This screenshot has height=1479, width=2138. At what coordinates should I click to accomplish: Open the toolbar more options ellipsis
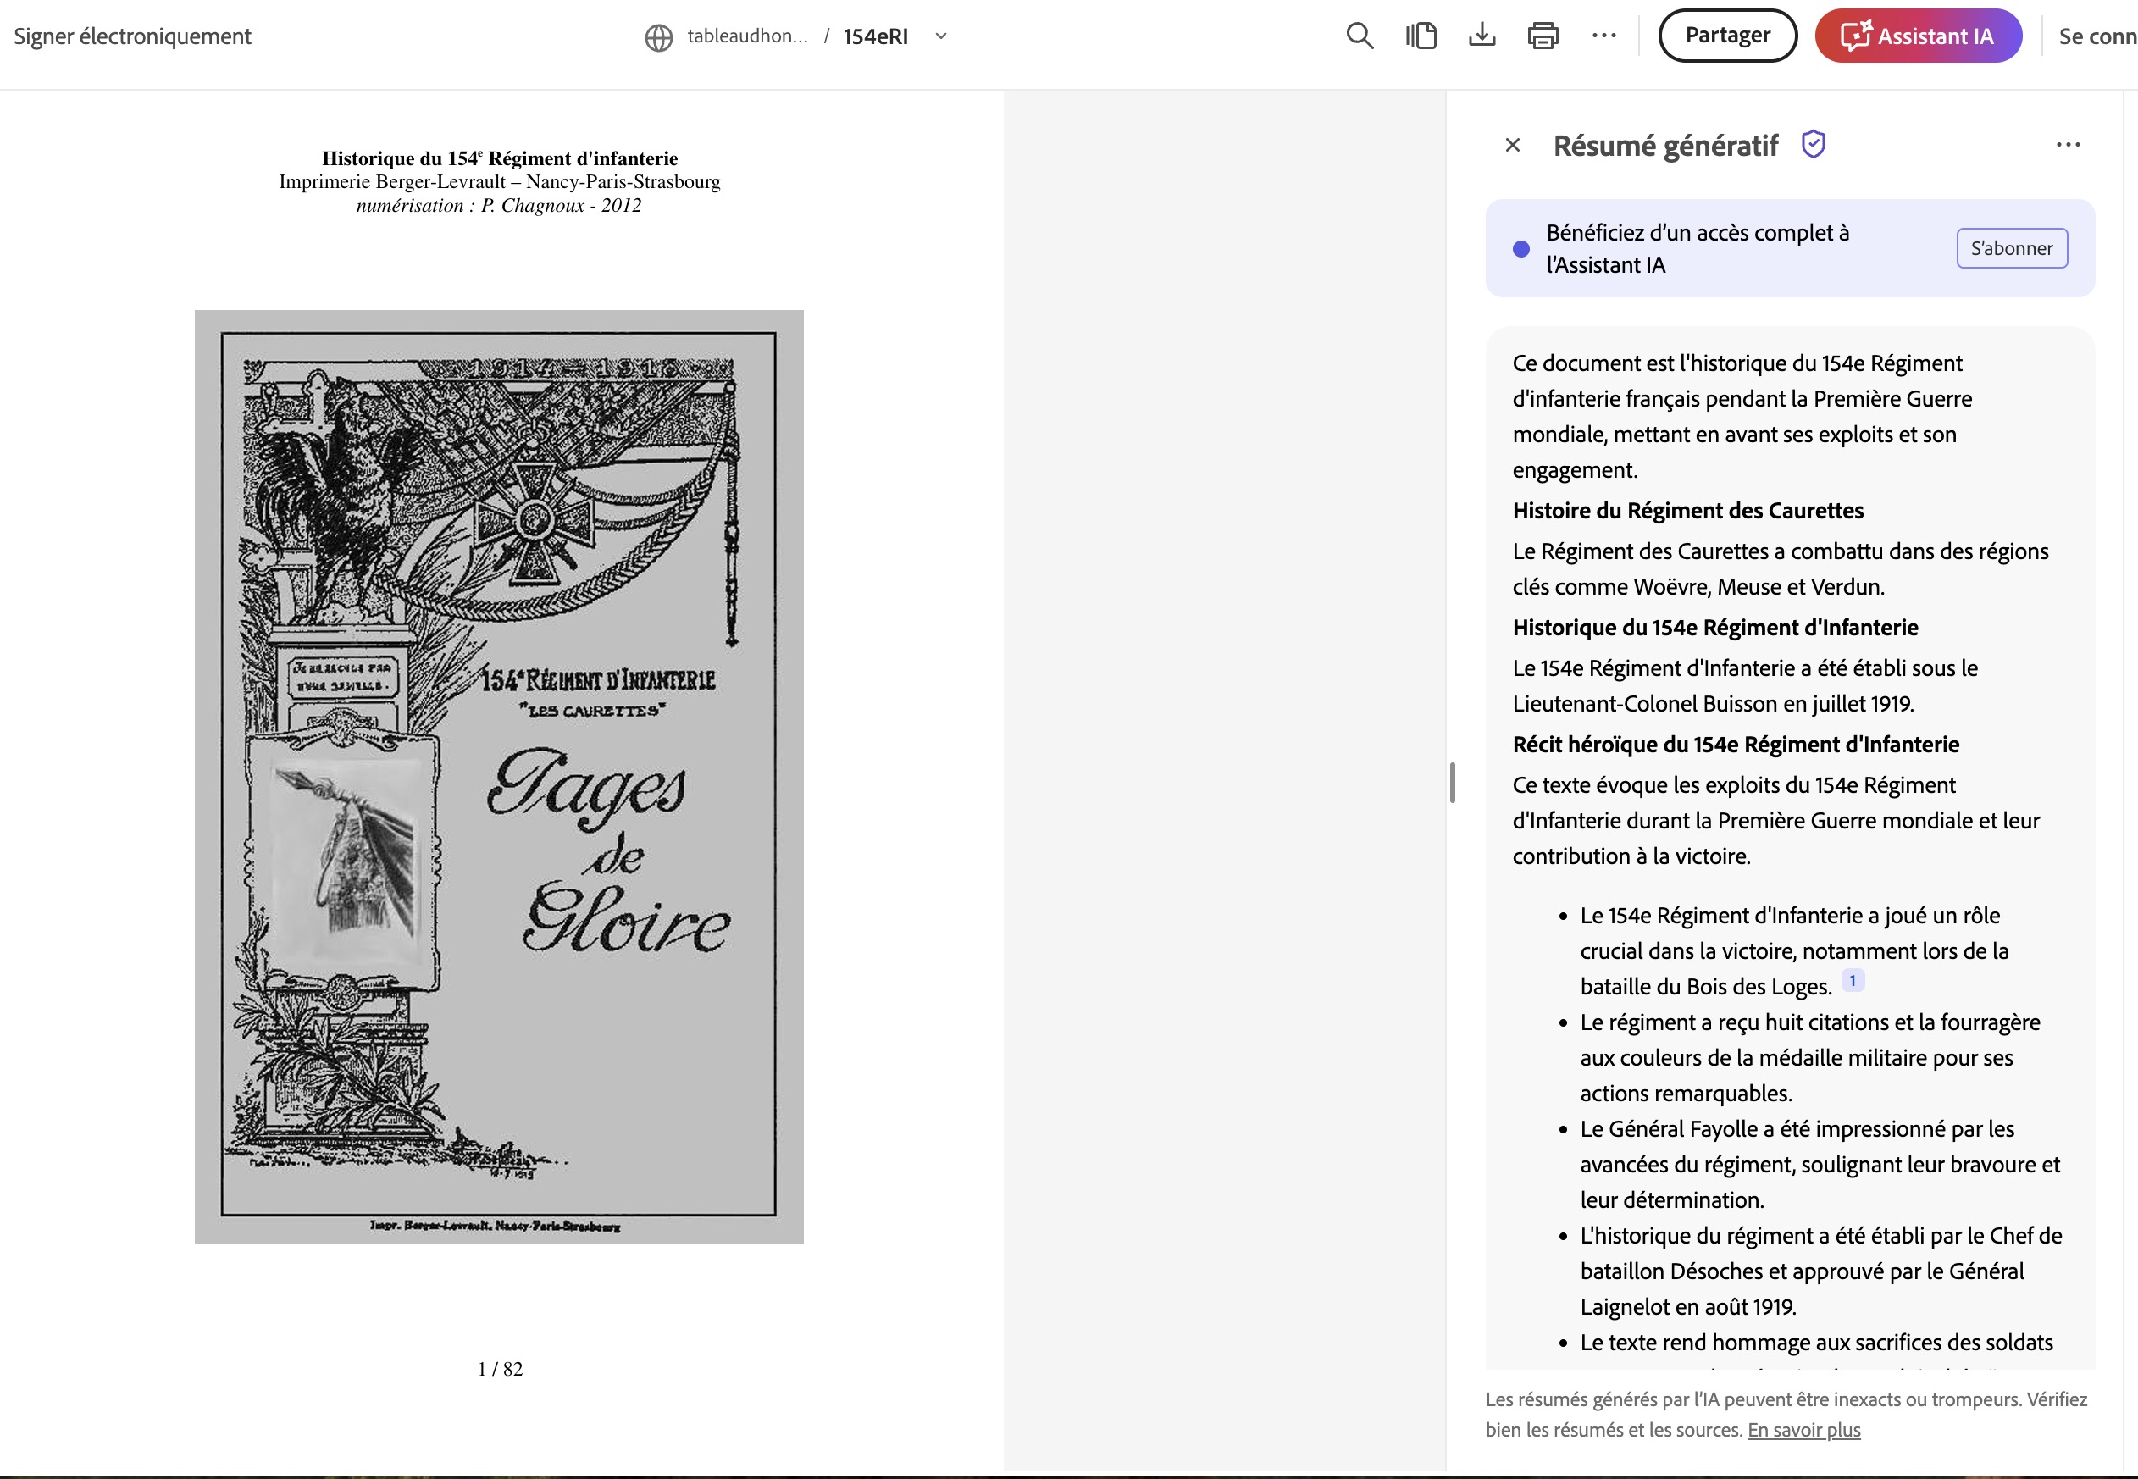tap(1604, 36)
